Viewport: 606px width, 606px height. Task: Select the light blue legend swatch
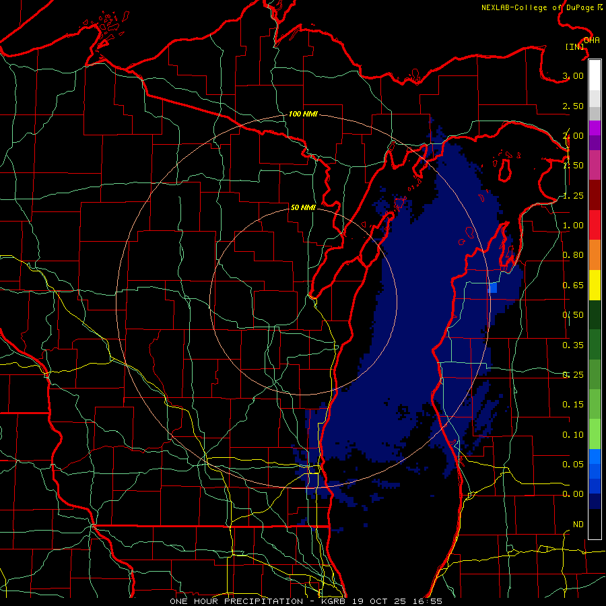click(595, 457)
